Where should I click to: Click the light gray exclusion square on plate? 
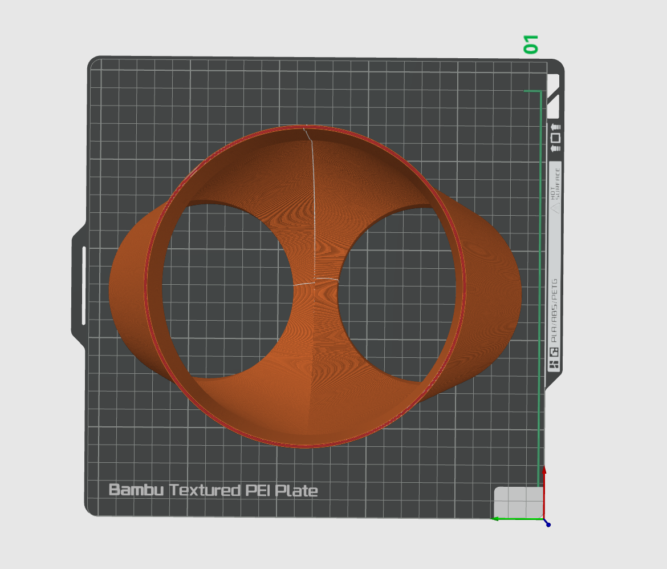(x=518, y=501)
